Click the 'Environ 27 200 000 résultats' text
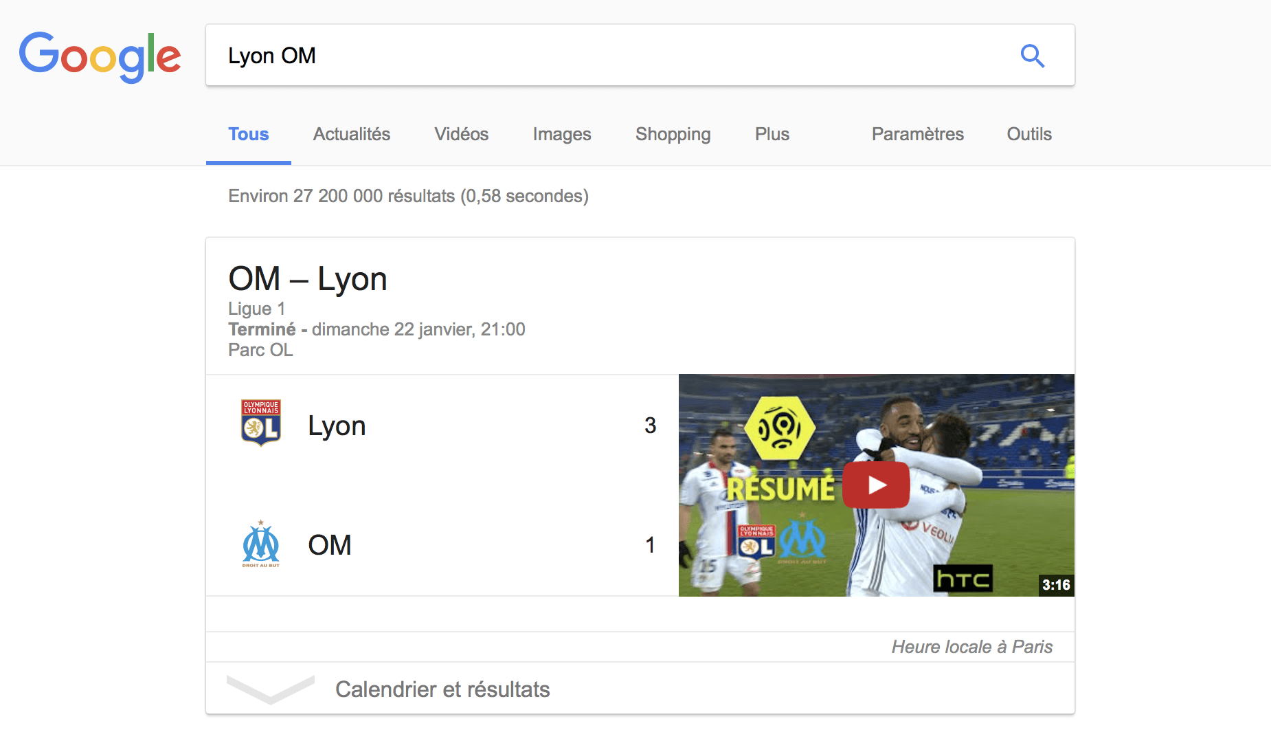1271x741 pixels. coord(341,196)
